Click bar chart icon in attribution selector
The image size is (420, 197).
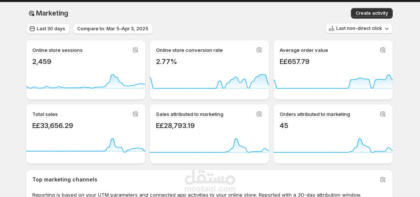[332, 28]
